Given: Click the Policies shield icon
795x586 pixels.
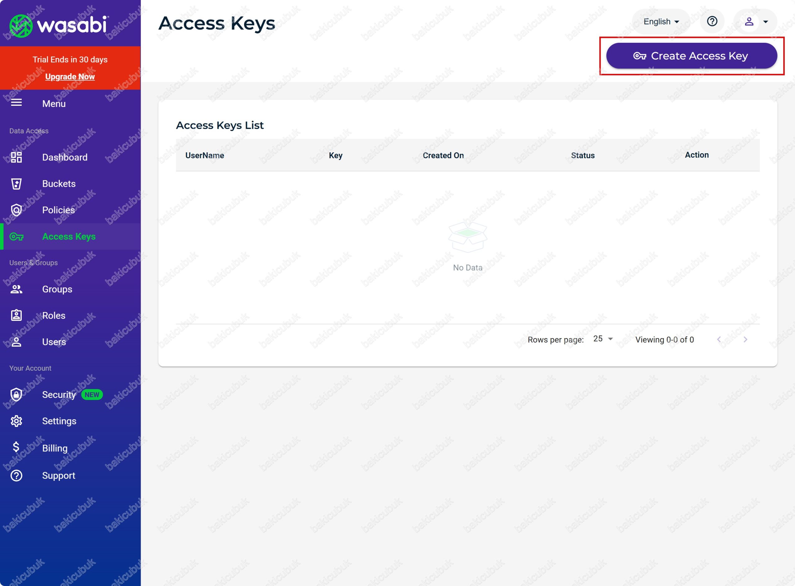Looking at the screenshot, I should pos(16,210).
